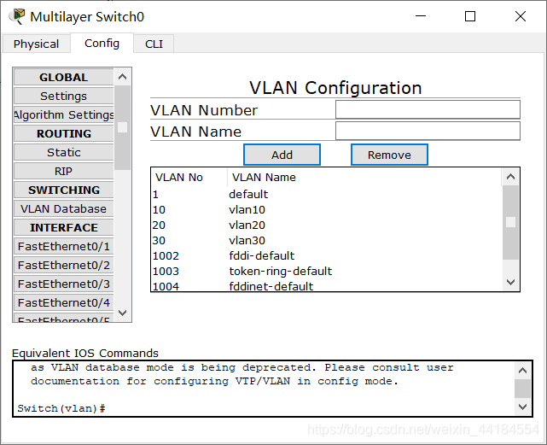The height and width of the screenshot is (445, 547).
Task: Click the VLAN Name input field
Action: coord(428,131)
